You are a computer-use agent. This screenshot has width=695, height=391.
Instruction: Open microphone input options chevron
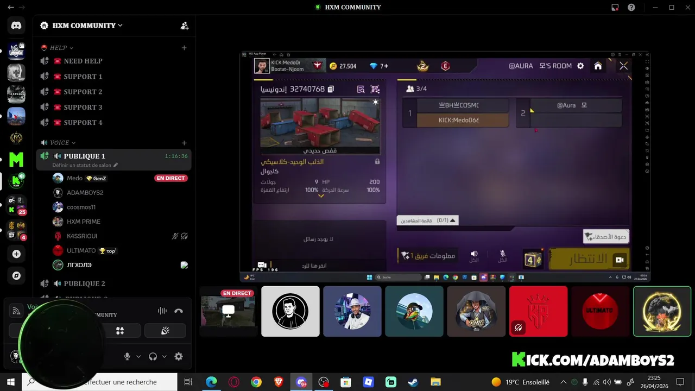coord(138,356)
